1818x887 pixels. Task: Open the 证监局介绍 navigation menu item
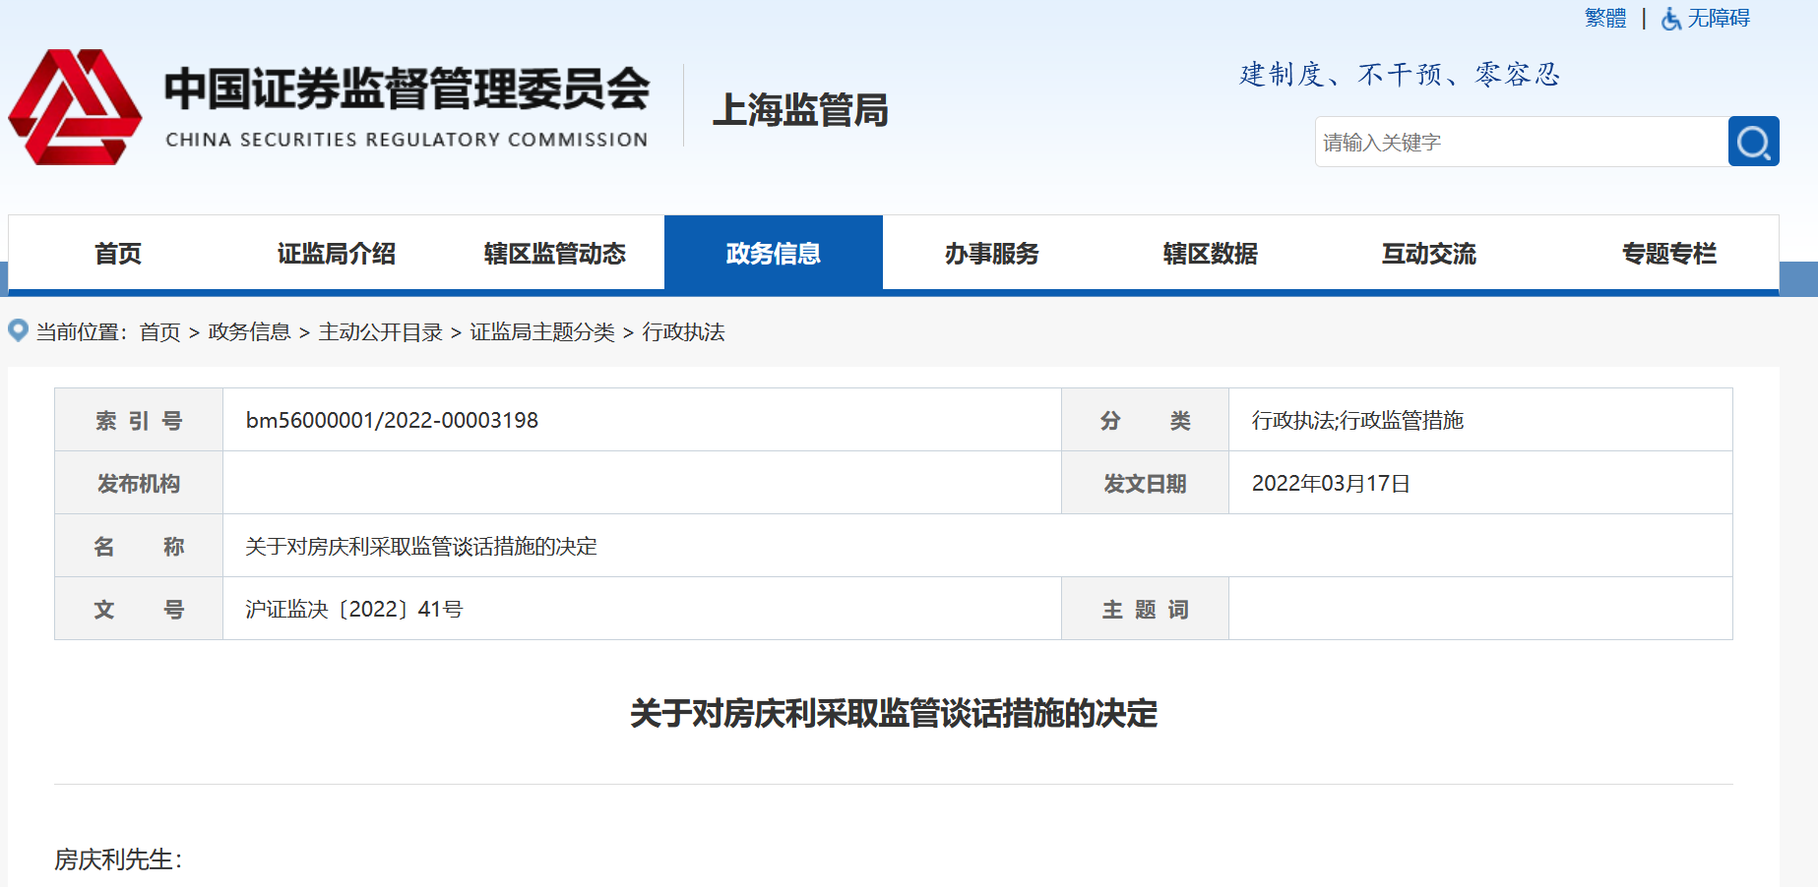[335, 253]
